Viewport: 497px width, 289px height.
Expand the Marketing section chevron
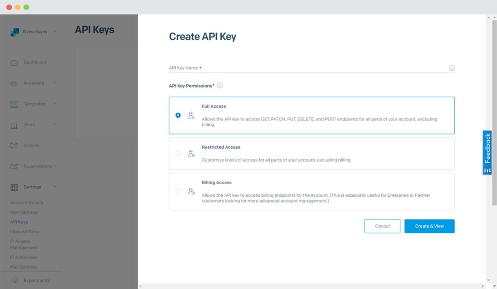(54, 83)
